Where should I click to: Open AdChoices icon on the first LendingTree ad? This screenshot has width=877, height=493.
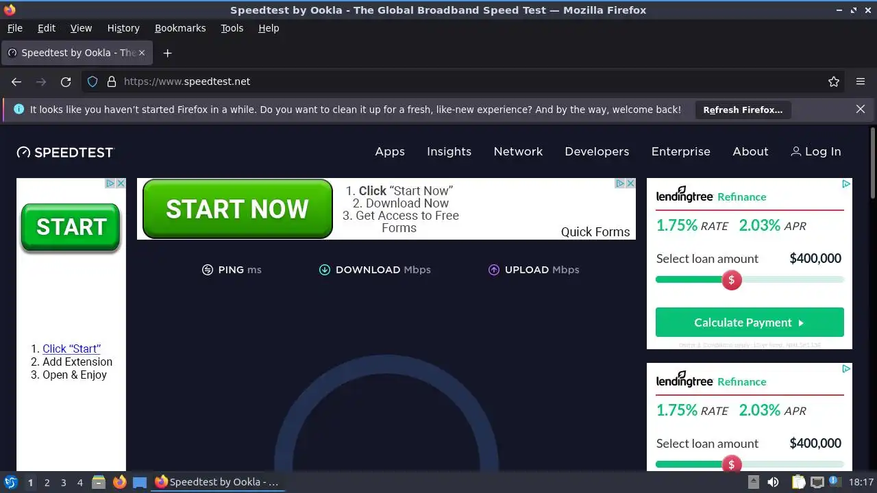pyautogui.click(x=846, y=184)
